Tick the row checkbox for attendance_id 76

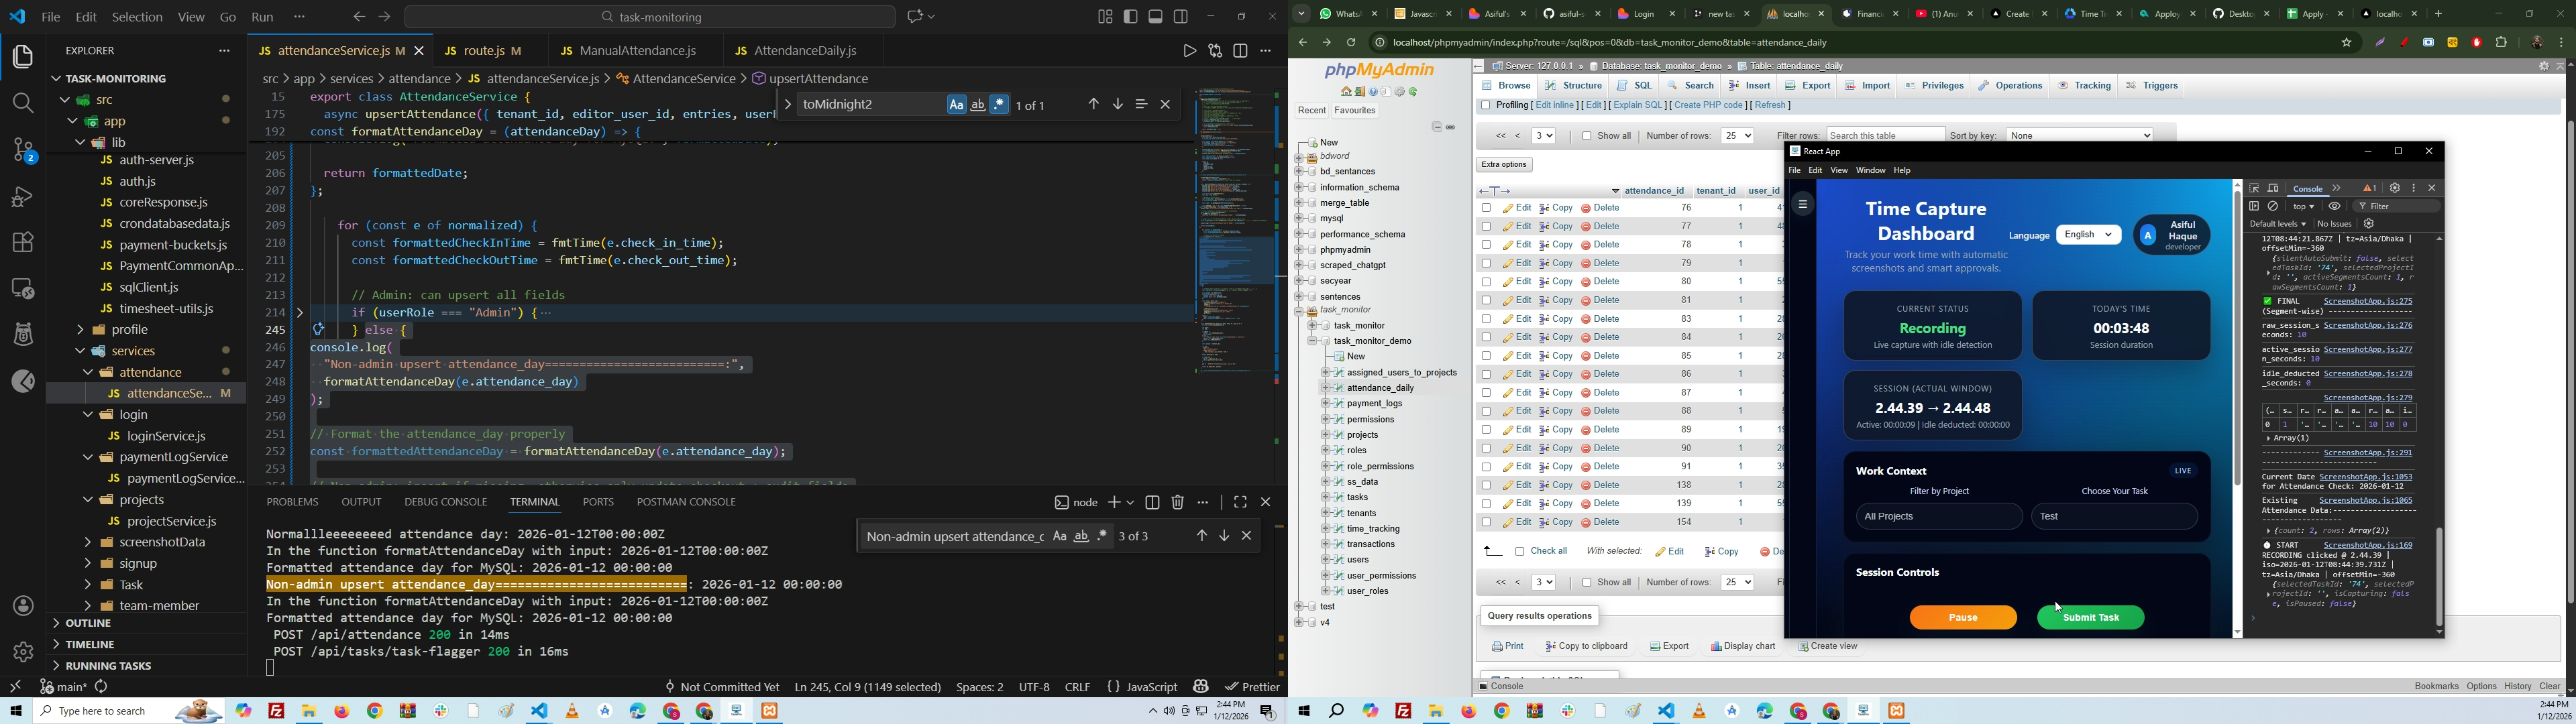(x=1486, y=208)
